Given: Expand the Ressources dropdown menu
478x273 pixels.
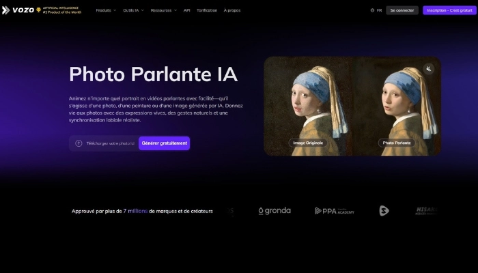Looking at the screenshot, I should (164, 10).
